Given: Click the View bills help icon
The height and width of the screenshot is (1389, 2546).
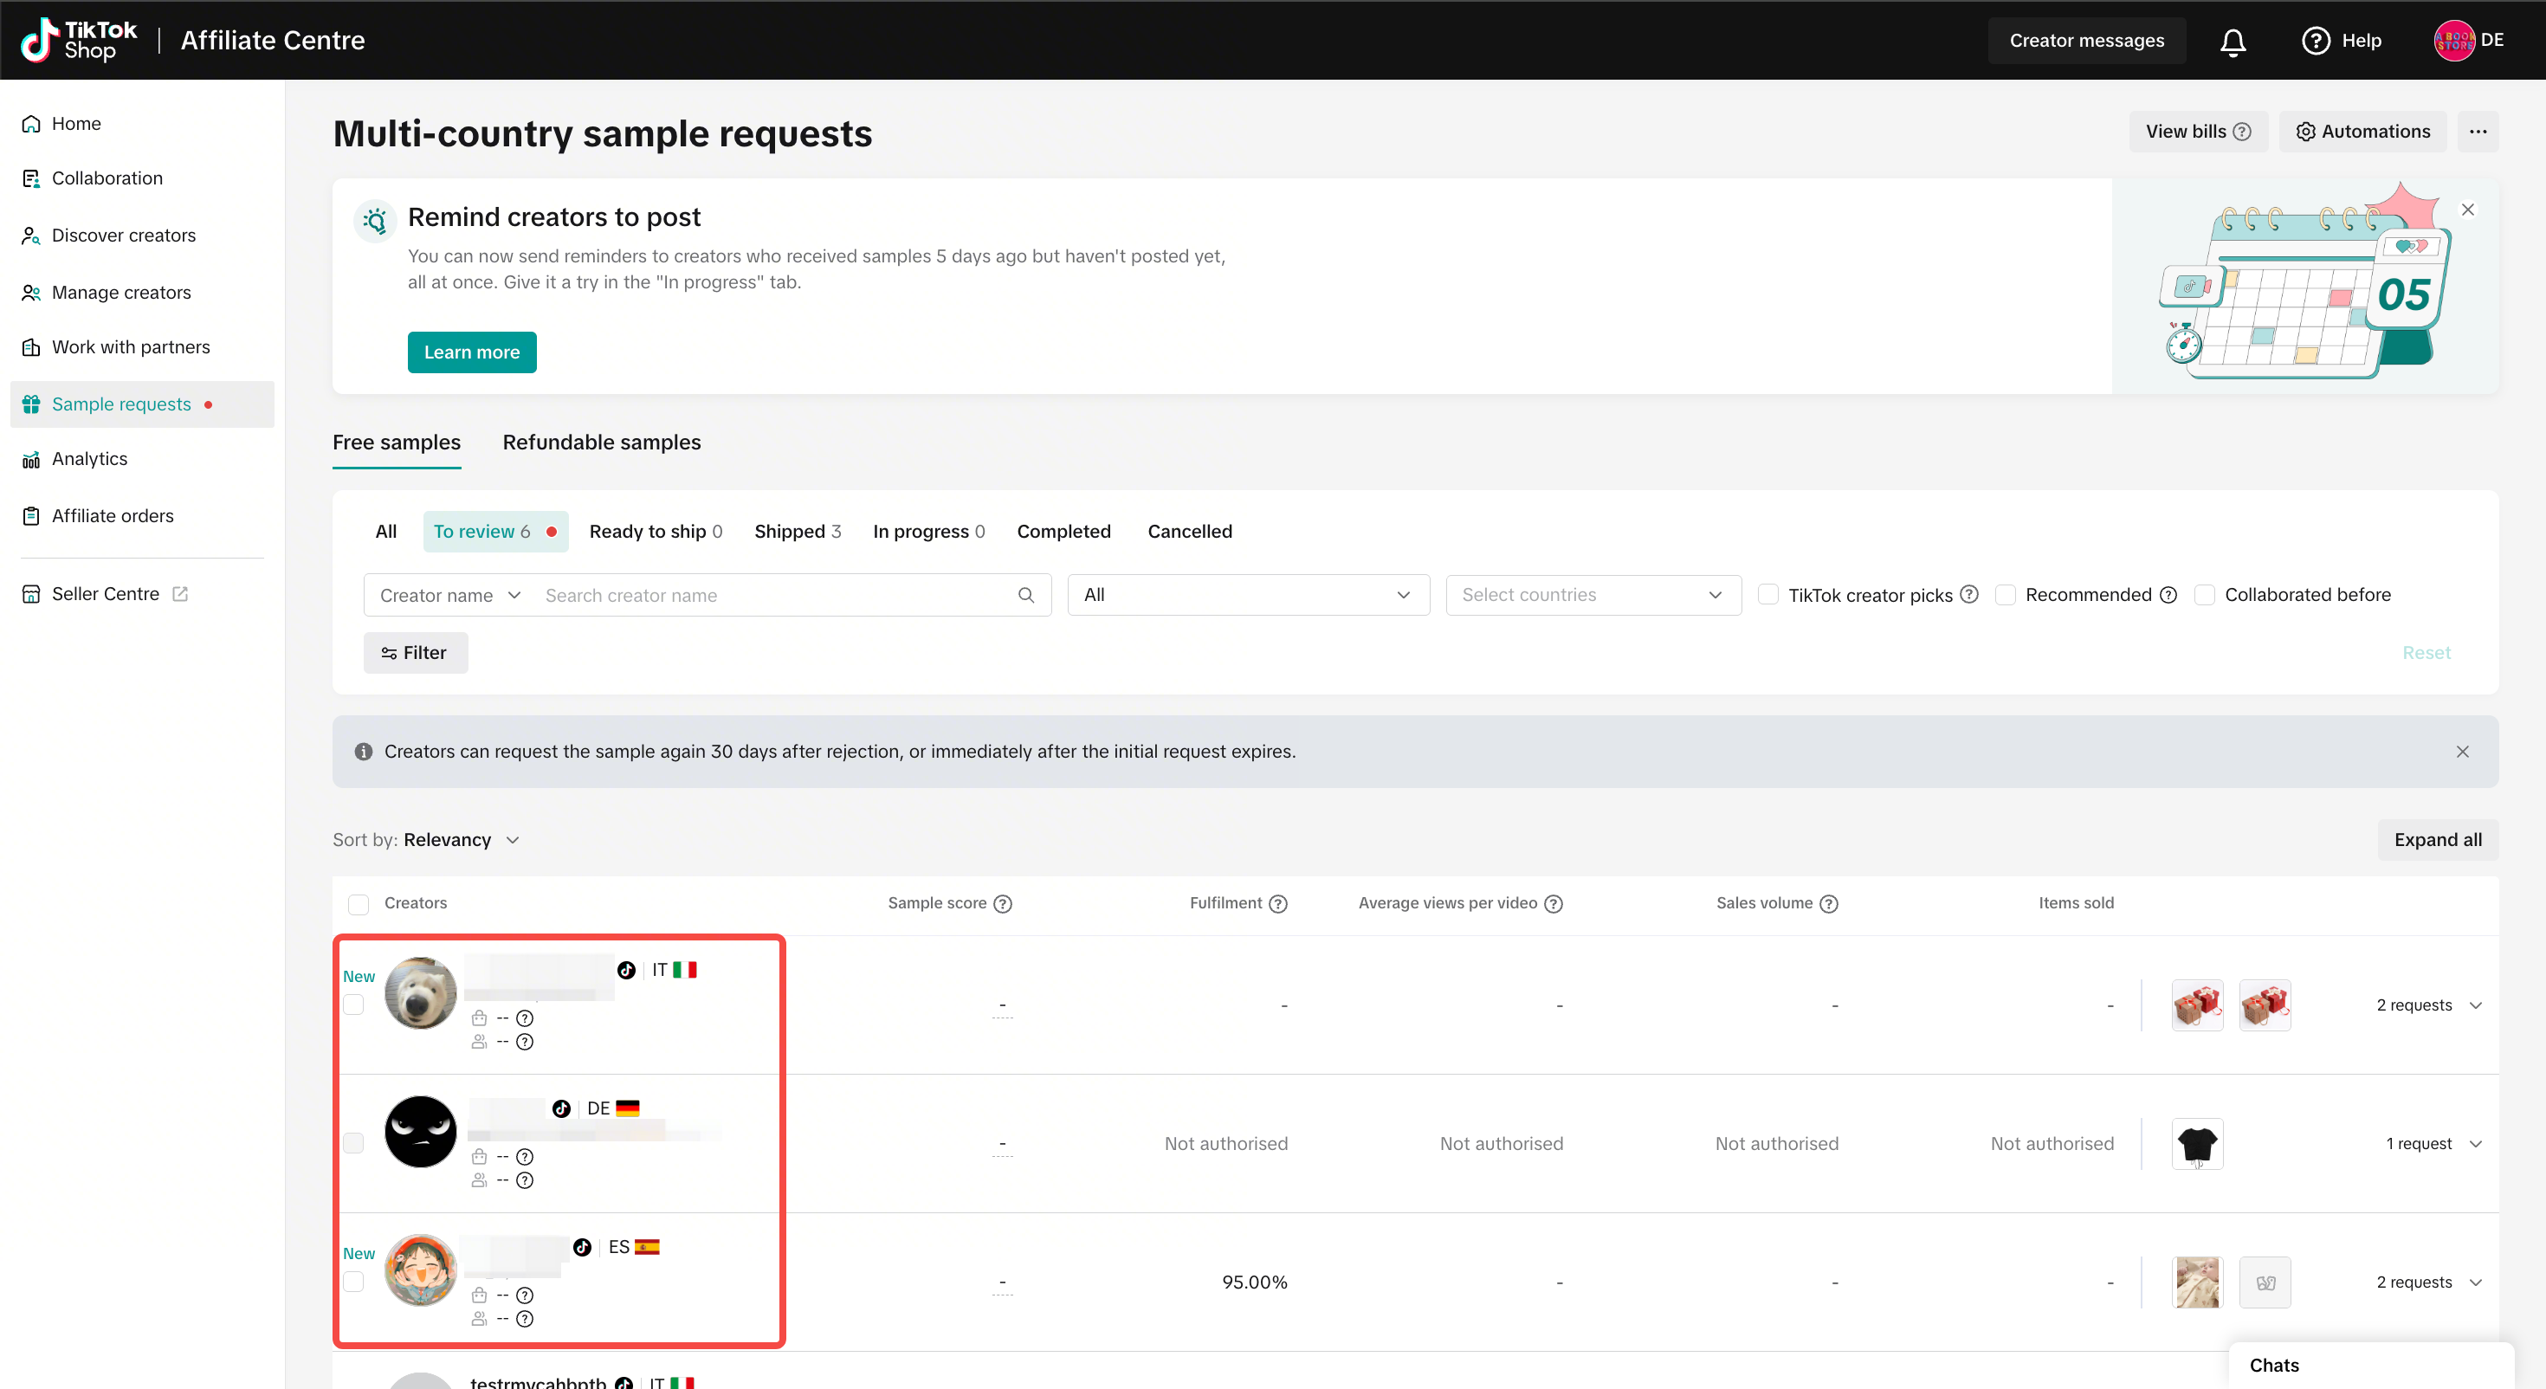Looking at the screenshot, I should coord(2243,132).
